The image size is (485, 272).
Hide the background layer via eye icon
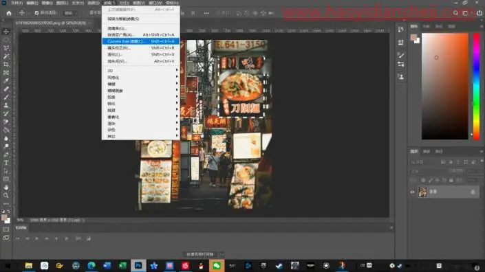[x=412, y=192]
